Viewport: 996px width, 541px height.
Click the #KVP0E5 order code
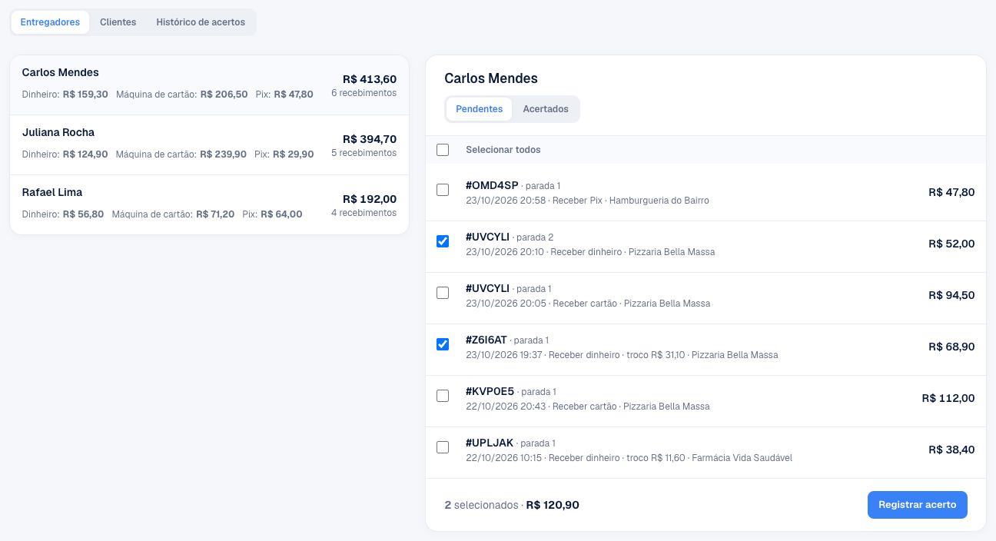pyautogui.click(x=490, y=391)
